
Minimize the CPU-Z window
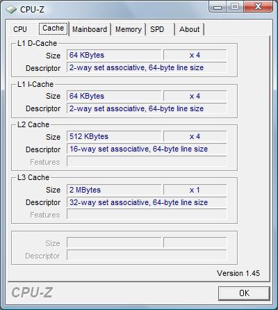pos(218,7)
